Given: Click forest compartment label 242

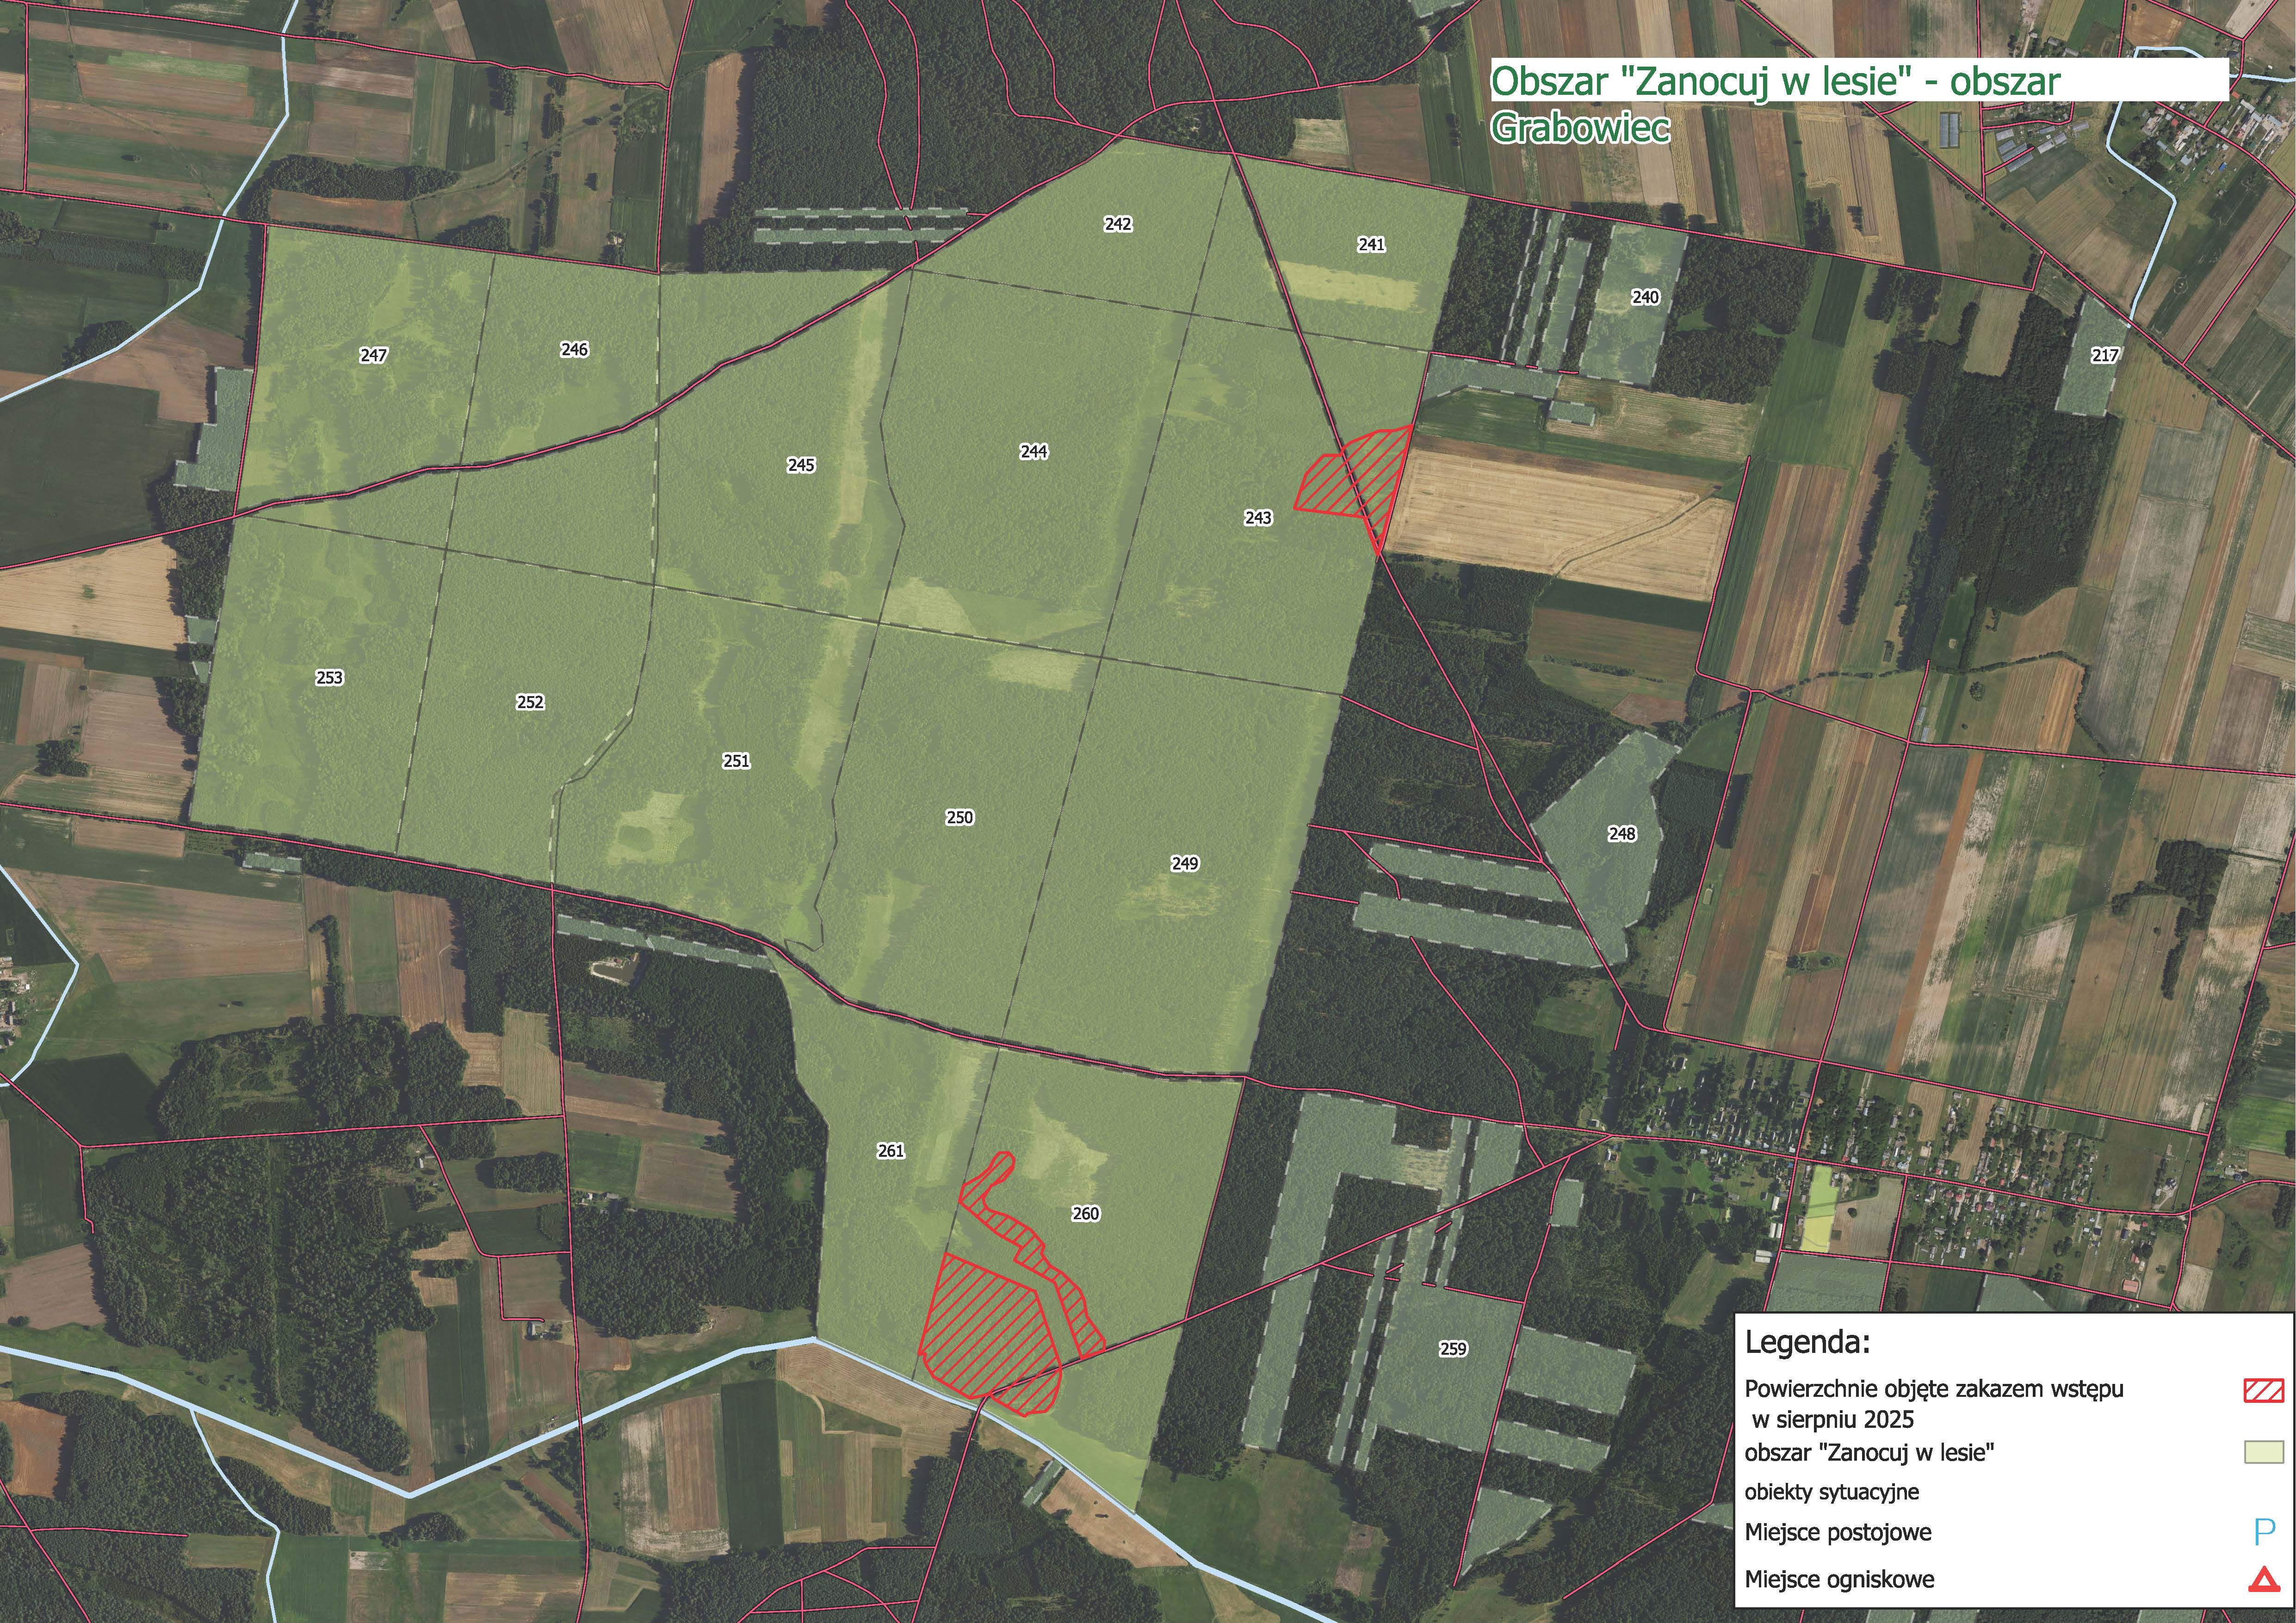Looking at the screenshot, I should pos(1118,224).
